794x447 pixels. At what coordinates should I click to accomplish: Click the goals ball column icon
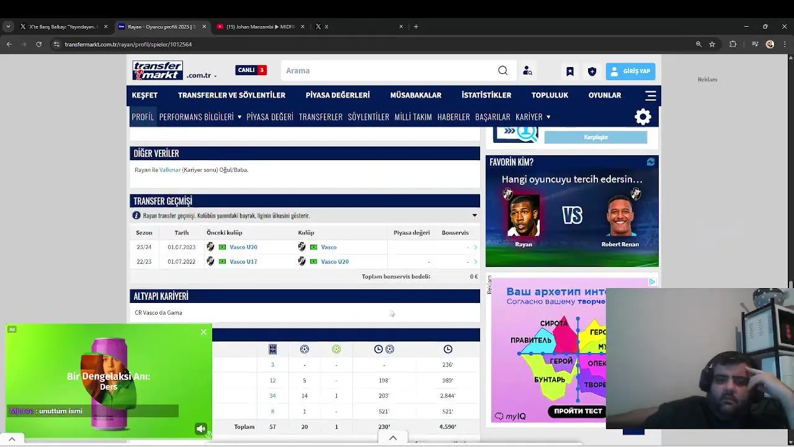(305, 350)
